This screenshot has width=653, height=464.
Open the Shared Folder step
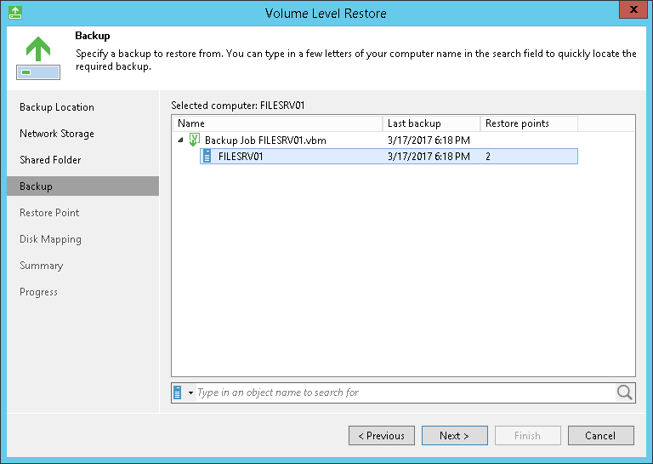(x=48, y=160)
